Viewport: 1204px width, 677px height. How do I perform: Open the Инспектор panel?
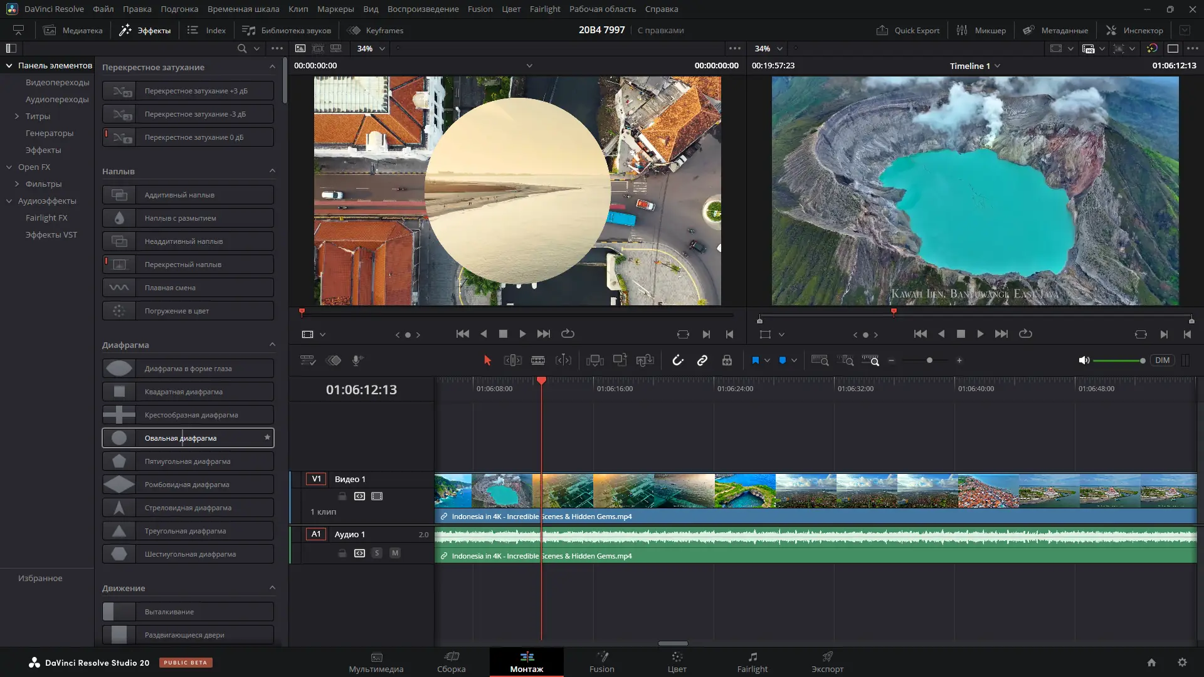pyautogui.click(x=1134, y=30)
